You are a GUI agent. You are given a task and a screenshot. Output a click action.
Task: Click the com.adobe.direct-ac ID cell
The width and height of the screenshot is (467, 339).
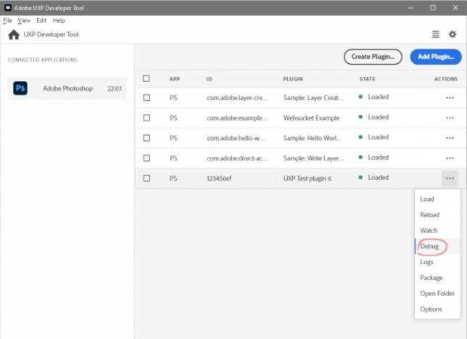[x=236, y=158]
